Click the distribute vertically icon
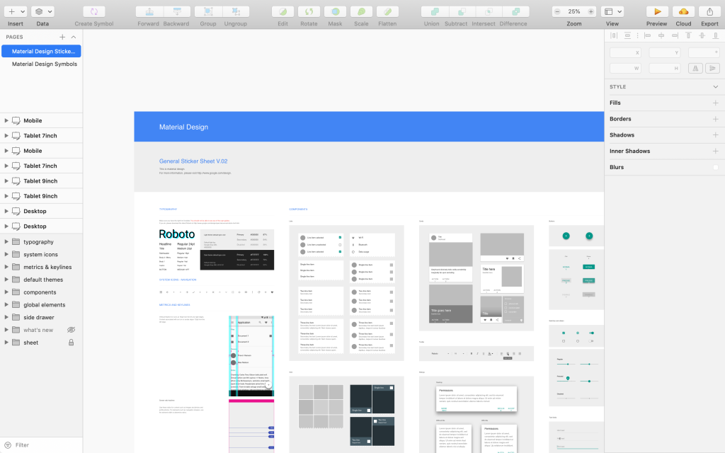The image size is (725, 453). pyautogui.click(x=627, y=35)
